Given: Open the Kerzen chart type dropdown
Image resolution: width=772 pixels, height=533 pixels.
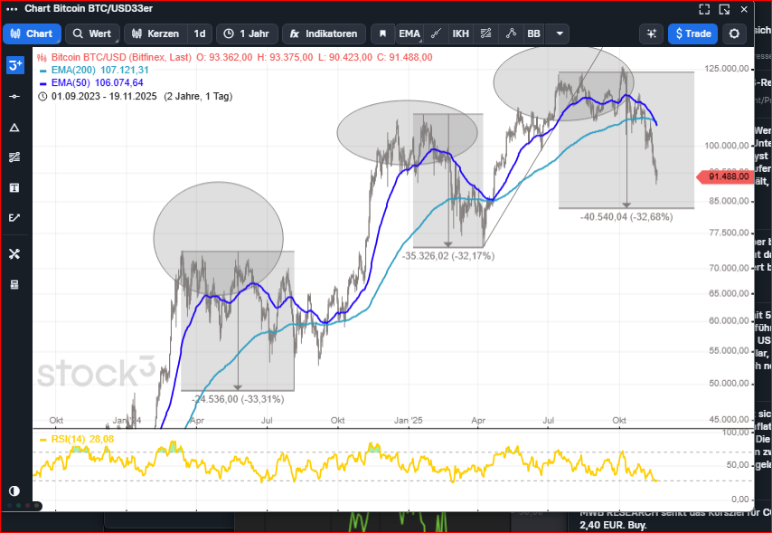Looking at the screenshot, I should tap(155, 33).
